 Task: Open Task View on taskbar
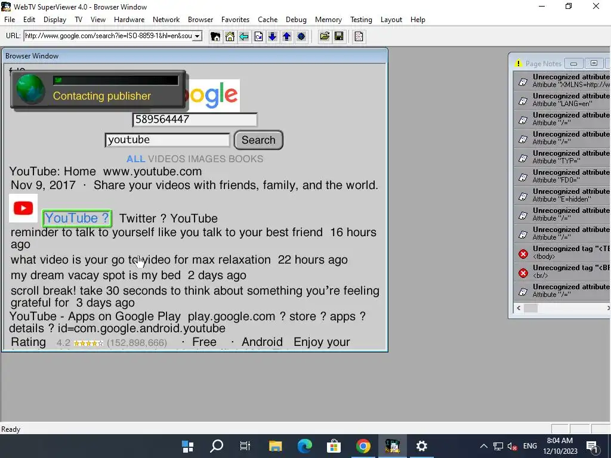point(245,446)
